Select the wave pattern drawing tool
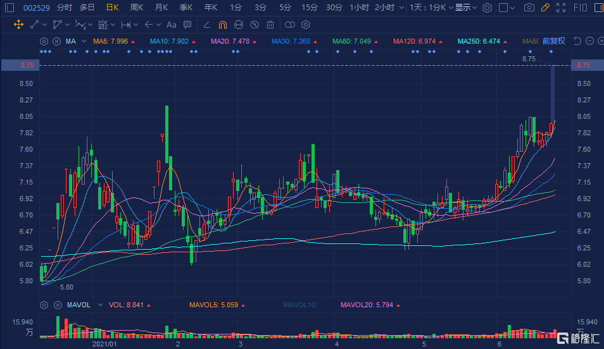Image resolution: width=604 pixels, height=349 pixels. [80, 25]
